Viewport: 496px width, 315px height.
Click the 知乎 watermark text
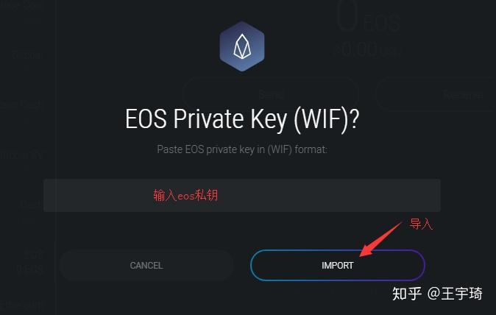click(407, 294)
